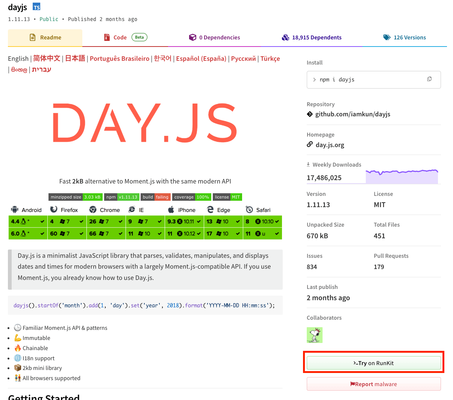
Task: Click the Public package label
Action: pyautogui.click(x=49, y=19)
